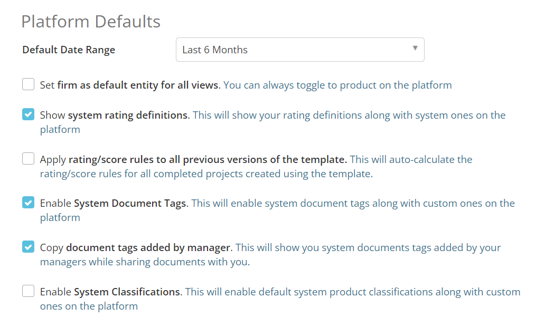
Task: Click the text 'document tags added by manager'
Action: (x=148, y=247)
